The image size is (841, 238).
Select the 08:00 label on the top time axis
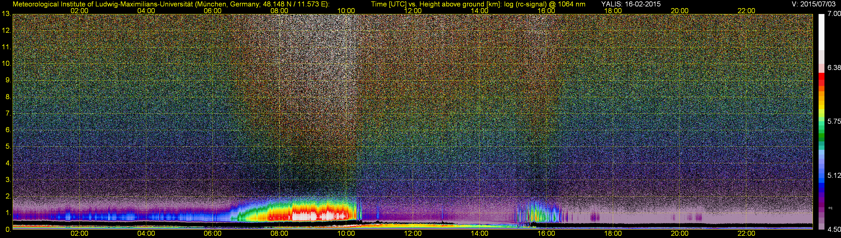[x=279, y=11]
